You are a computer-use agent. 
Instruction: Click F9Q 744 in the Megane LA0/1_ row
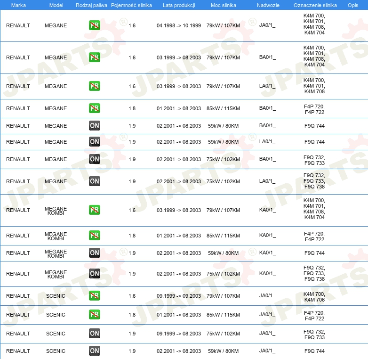click(x=314, y=142)
